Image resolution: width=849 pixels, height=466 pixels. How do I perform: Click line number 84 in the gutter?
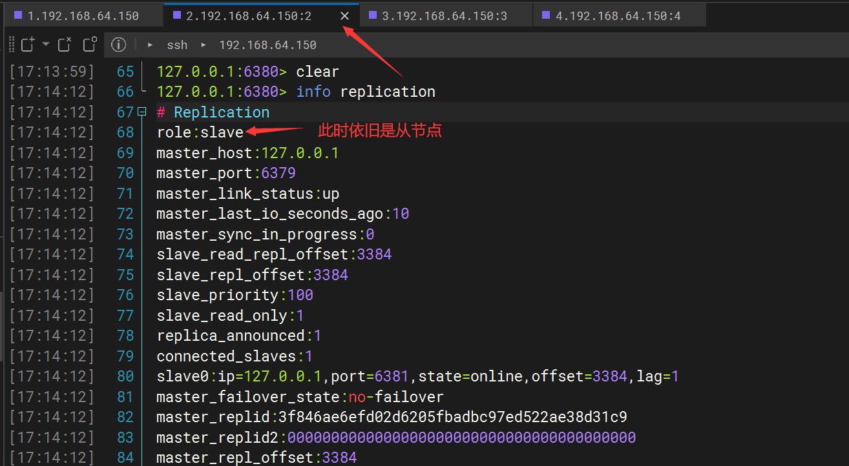tap(125, 458)
